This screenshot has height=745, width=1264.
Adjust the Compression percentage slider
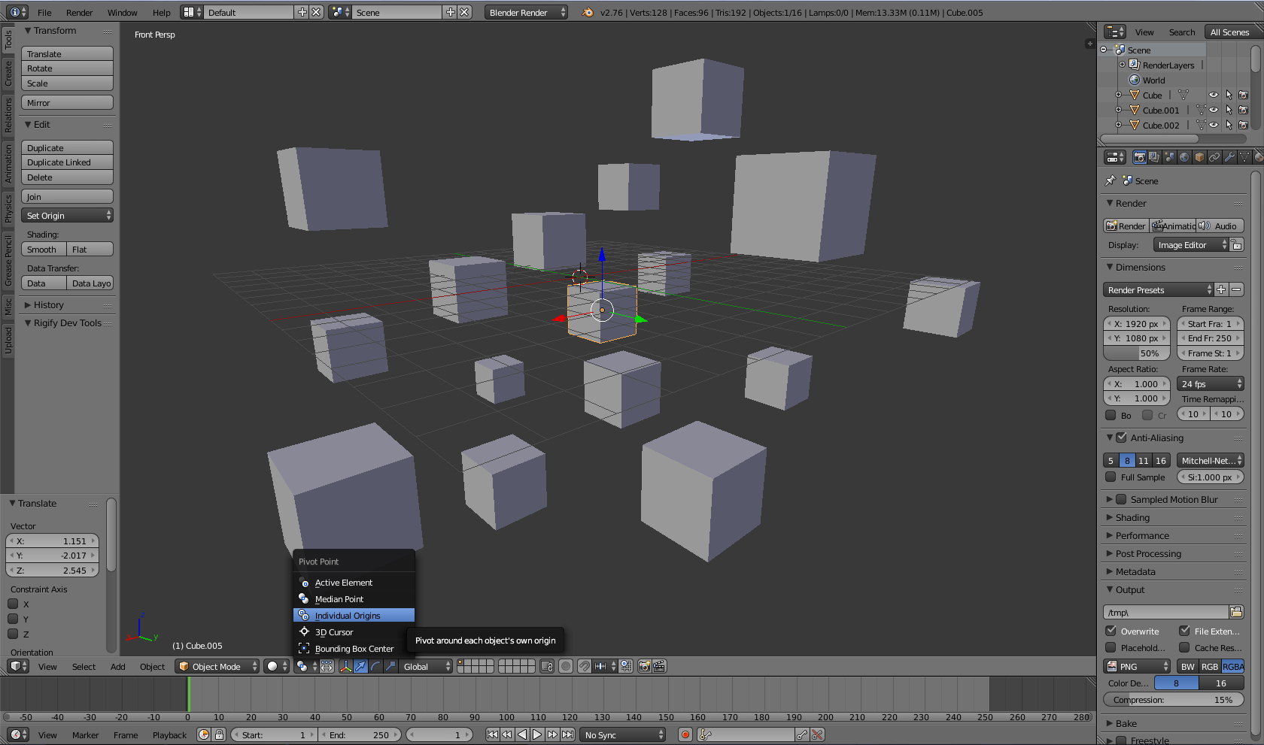(x=1174, y=699)
